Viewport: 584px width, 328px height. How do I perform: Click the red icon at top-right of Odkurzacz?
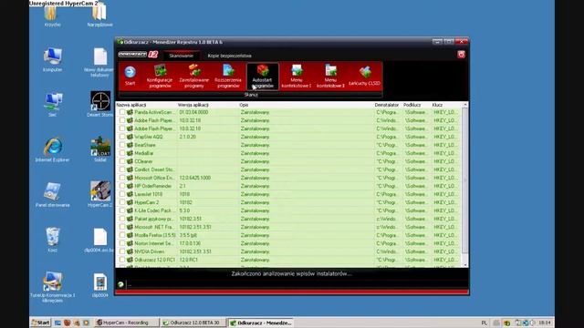(461, 55)
